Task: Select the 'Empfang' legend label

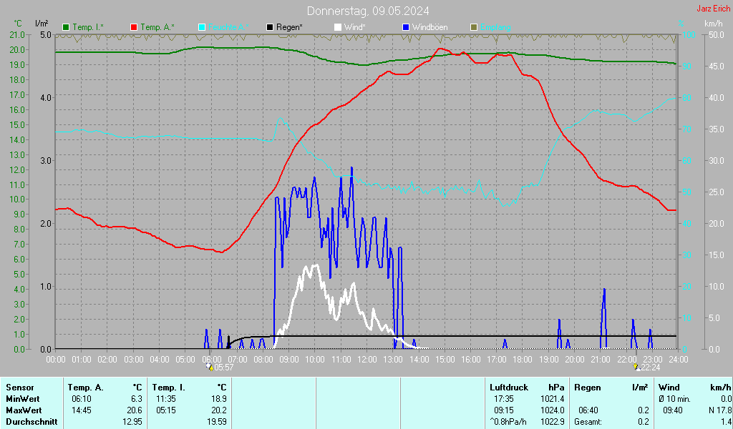Action: click(x=495, y=28)
